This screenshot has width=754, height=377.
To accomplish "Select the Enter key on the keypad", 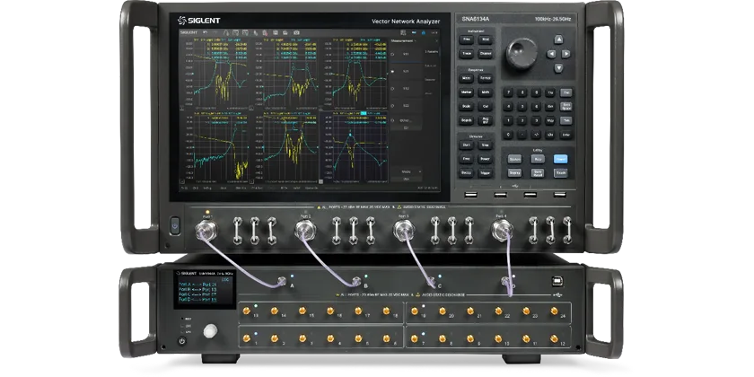I will tap(566, 135).
